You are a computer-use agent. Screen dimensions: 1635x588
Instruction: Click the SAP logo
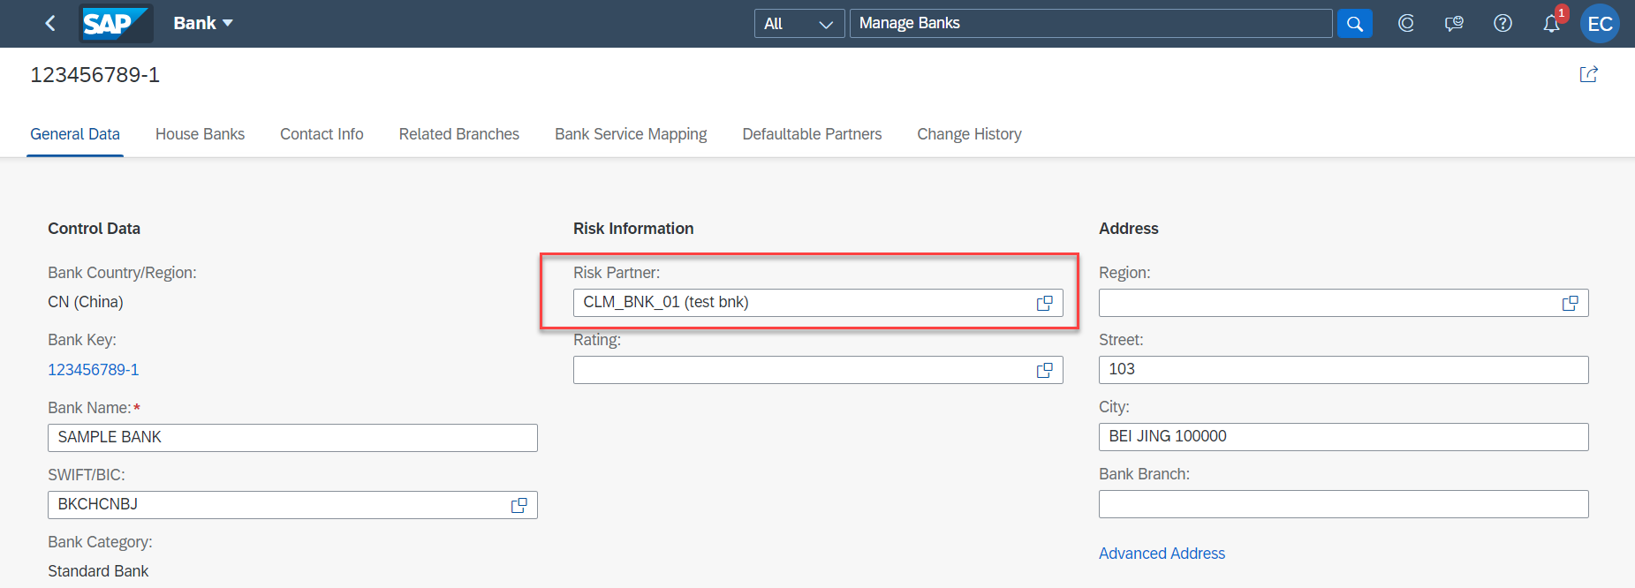(116, 24)
